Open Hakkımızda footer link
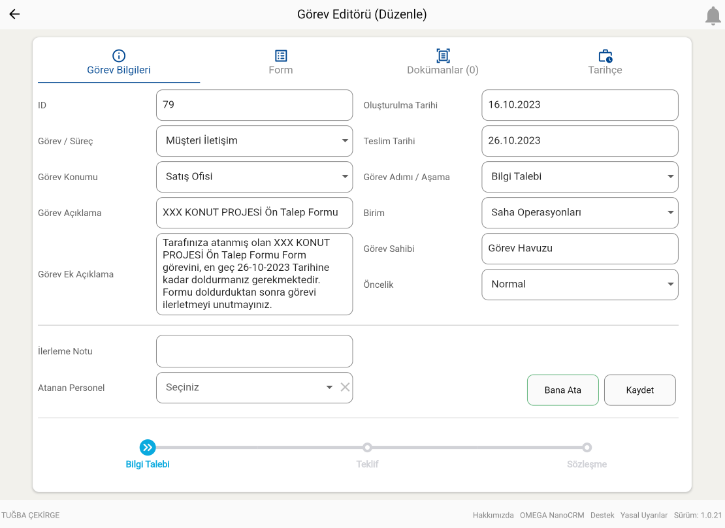 pos(493,515)
